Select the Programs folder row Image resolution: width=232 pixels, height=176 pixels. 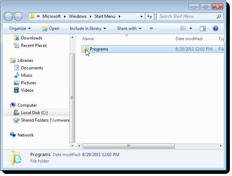click(152, 49)
